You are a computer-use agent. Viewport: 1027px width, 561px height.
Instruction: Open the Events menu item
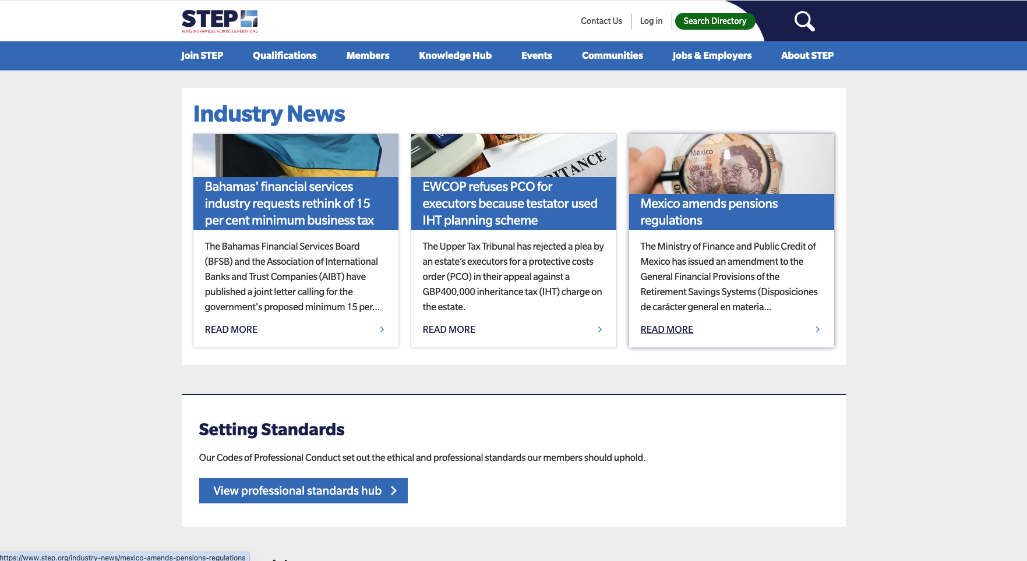tap(537, 55)
